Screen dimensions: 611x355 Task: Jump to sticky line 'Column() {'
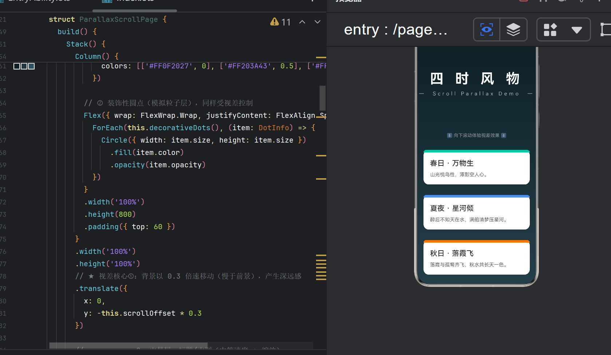tap(97, 56)
